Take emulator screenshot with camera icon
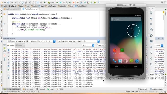 click(151, 41)
